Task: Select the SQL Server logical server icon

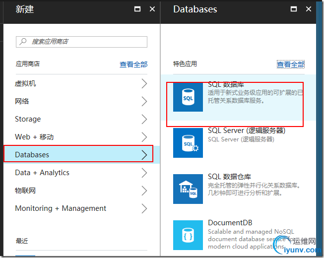Action: pos(188,143)
